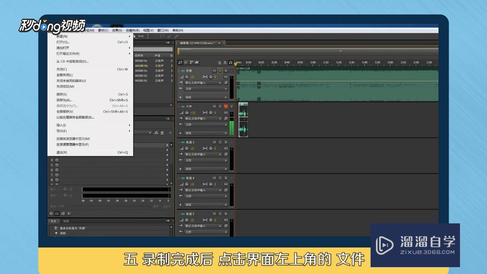
Task: Disarm record on 干声 track
Action: click(226, 107)
